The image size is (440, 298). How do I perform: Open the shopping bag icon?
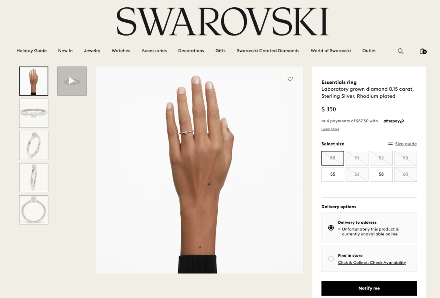pyautogui.click(x=423, y=51)
